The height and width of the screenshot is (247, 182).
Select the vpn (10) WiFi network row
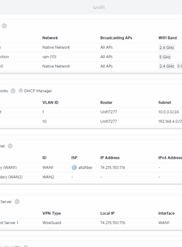[91, 57]
